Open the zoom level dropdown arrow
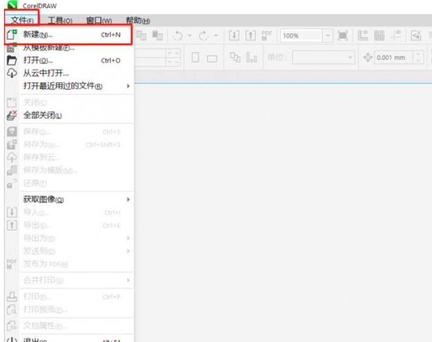 327,36
